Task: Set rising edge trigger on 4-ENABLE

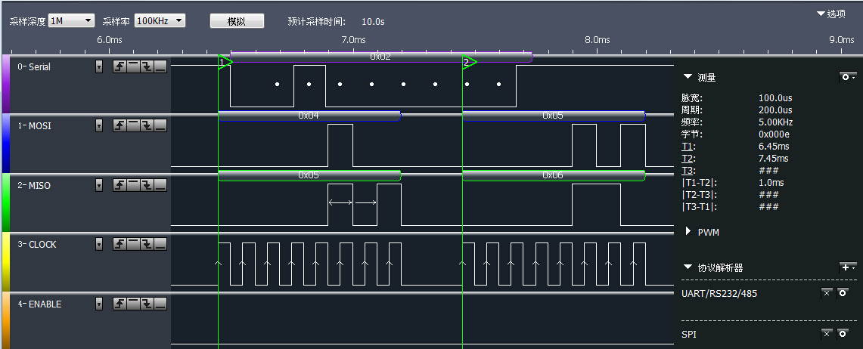Action: coord(120,304)
